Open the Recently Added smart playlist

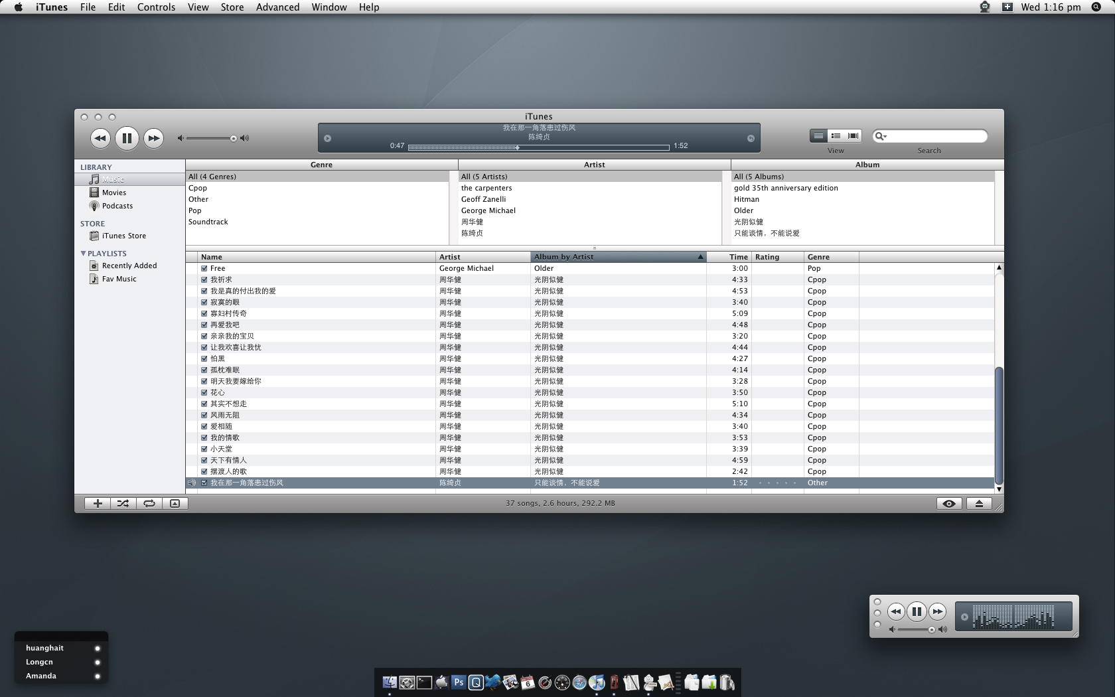click(x=129, y=266)
